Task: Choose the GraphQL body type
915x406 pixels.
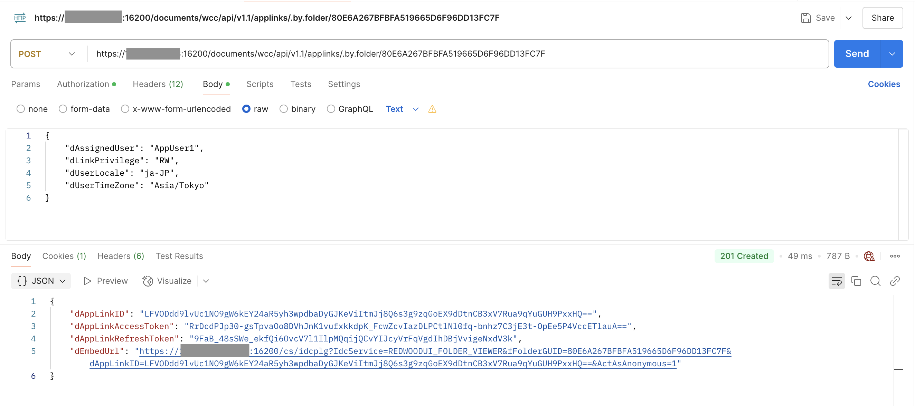Action: (x=331, y=109)
